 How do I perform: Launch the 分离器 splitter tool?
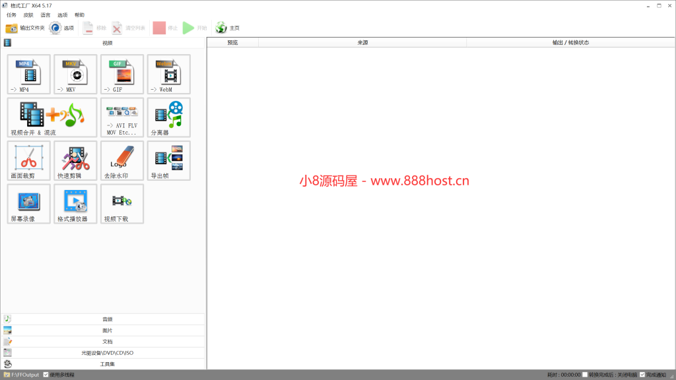pos(168,117)
